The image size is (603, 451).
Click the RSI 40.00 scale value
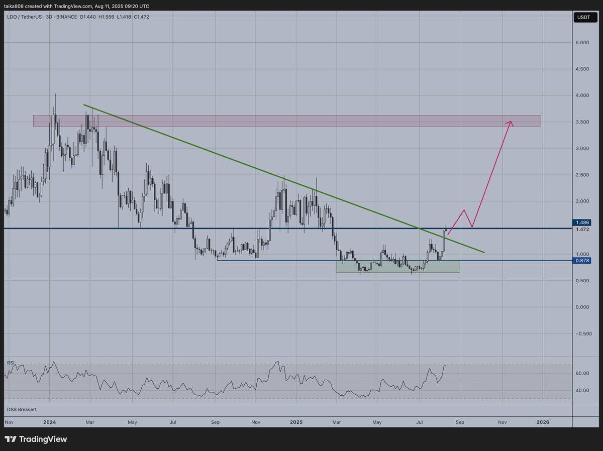point(582,391)
